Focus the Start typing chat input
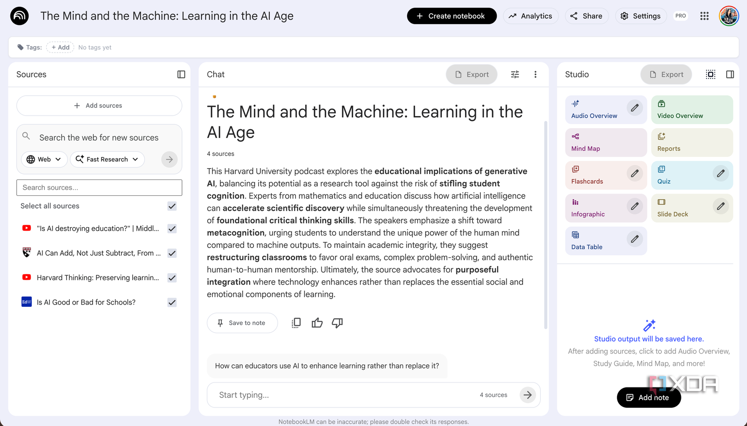 pyautogui.click(x=344, y=395)
